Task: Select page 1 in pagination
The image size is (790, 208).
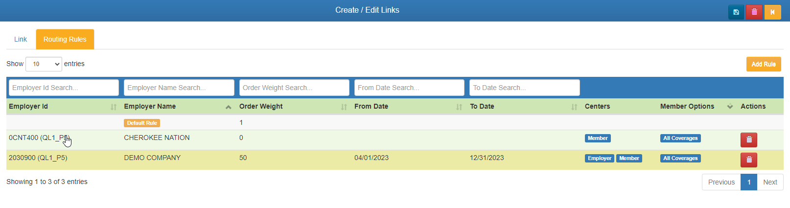Action: click(749, 182)
